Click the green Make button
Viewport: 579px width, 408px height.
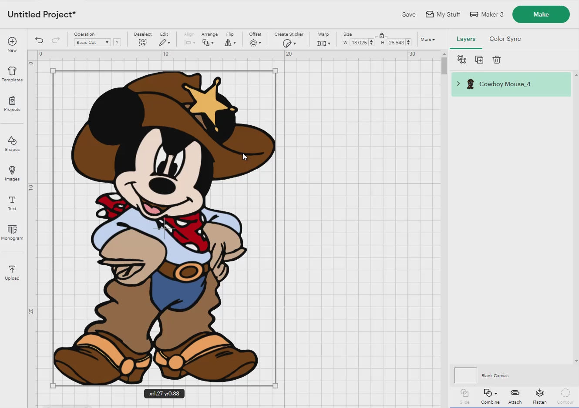(541, 14)
